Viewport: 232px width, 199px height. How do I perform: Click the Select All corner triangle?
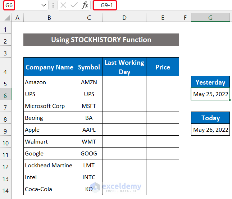pyautogui.click(x=6, y=18)
